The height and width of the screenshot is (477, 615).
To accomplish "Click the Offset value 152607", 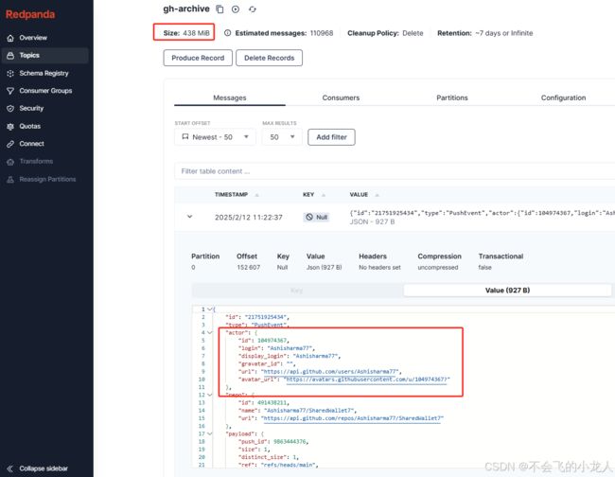I will point(248,267).
